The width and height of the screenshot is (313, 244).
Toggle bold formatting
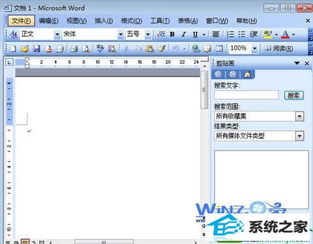pos(172,34)
